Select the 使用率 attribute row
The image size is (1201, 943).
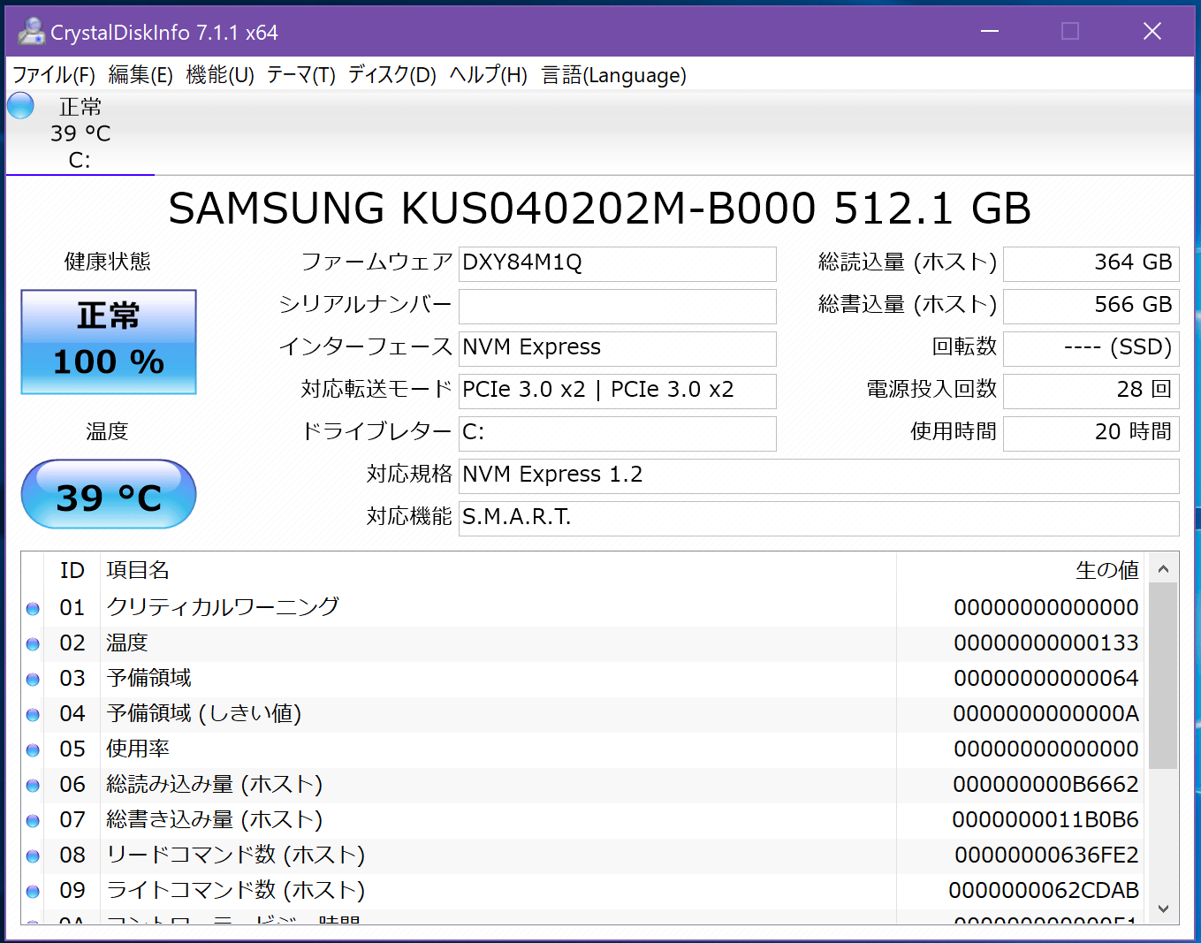pos(583,749)
